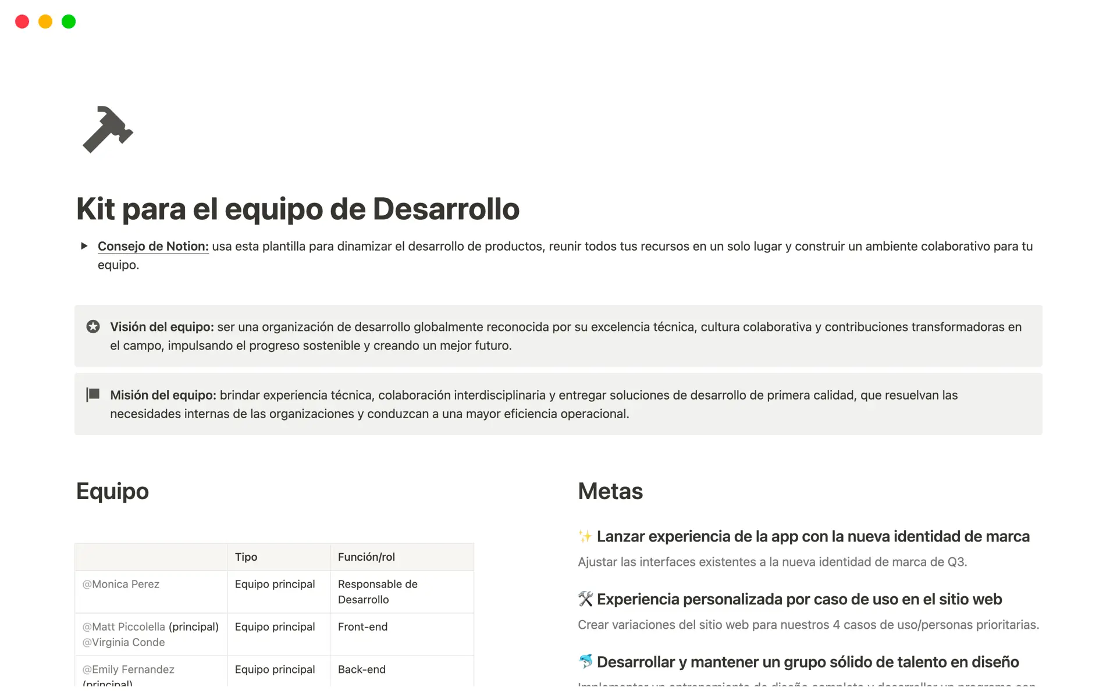The image size is (1117, 698).
Task: Click the yellow minimize window button
Action: coord(45,22)
